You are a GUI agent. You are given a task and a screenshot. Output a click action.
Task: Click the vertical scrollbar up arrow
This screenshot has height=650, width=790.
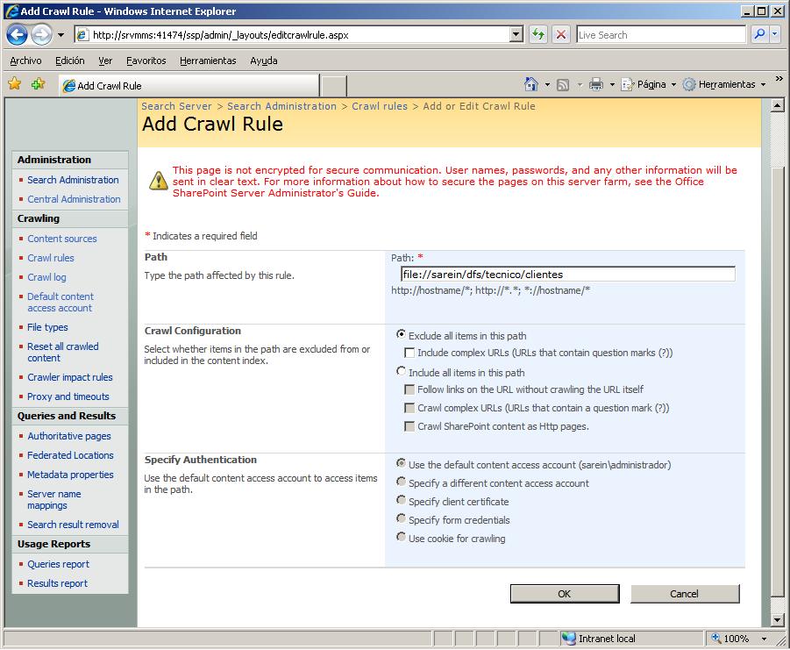(778, 105)
